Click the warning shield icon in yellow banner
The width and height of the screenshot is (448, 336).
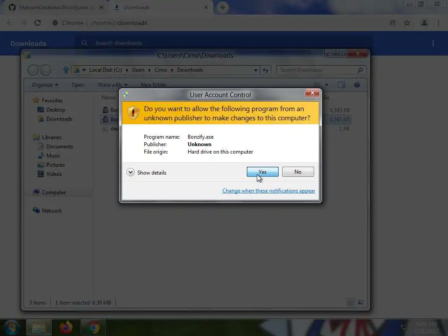tap(133, 112)
